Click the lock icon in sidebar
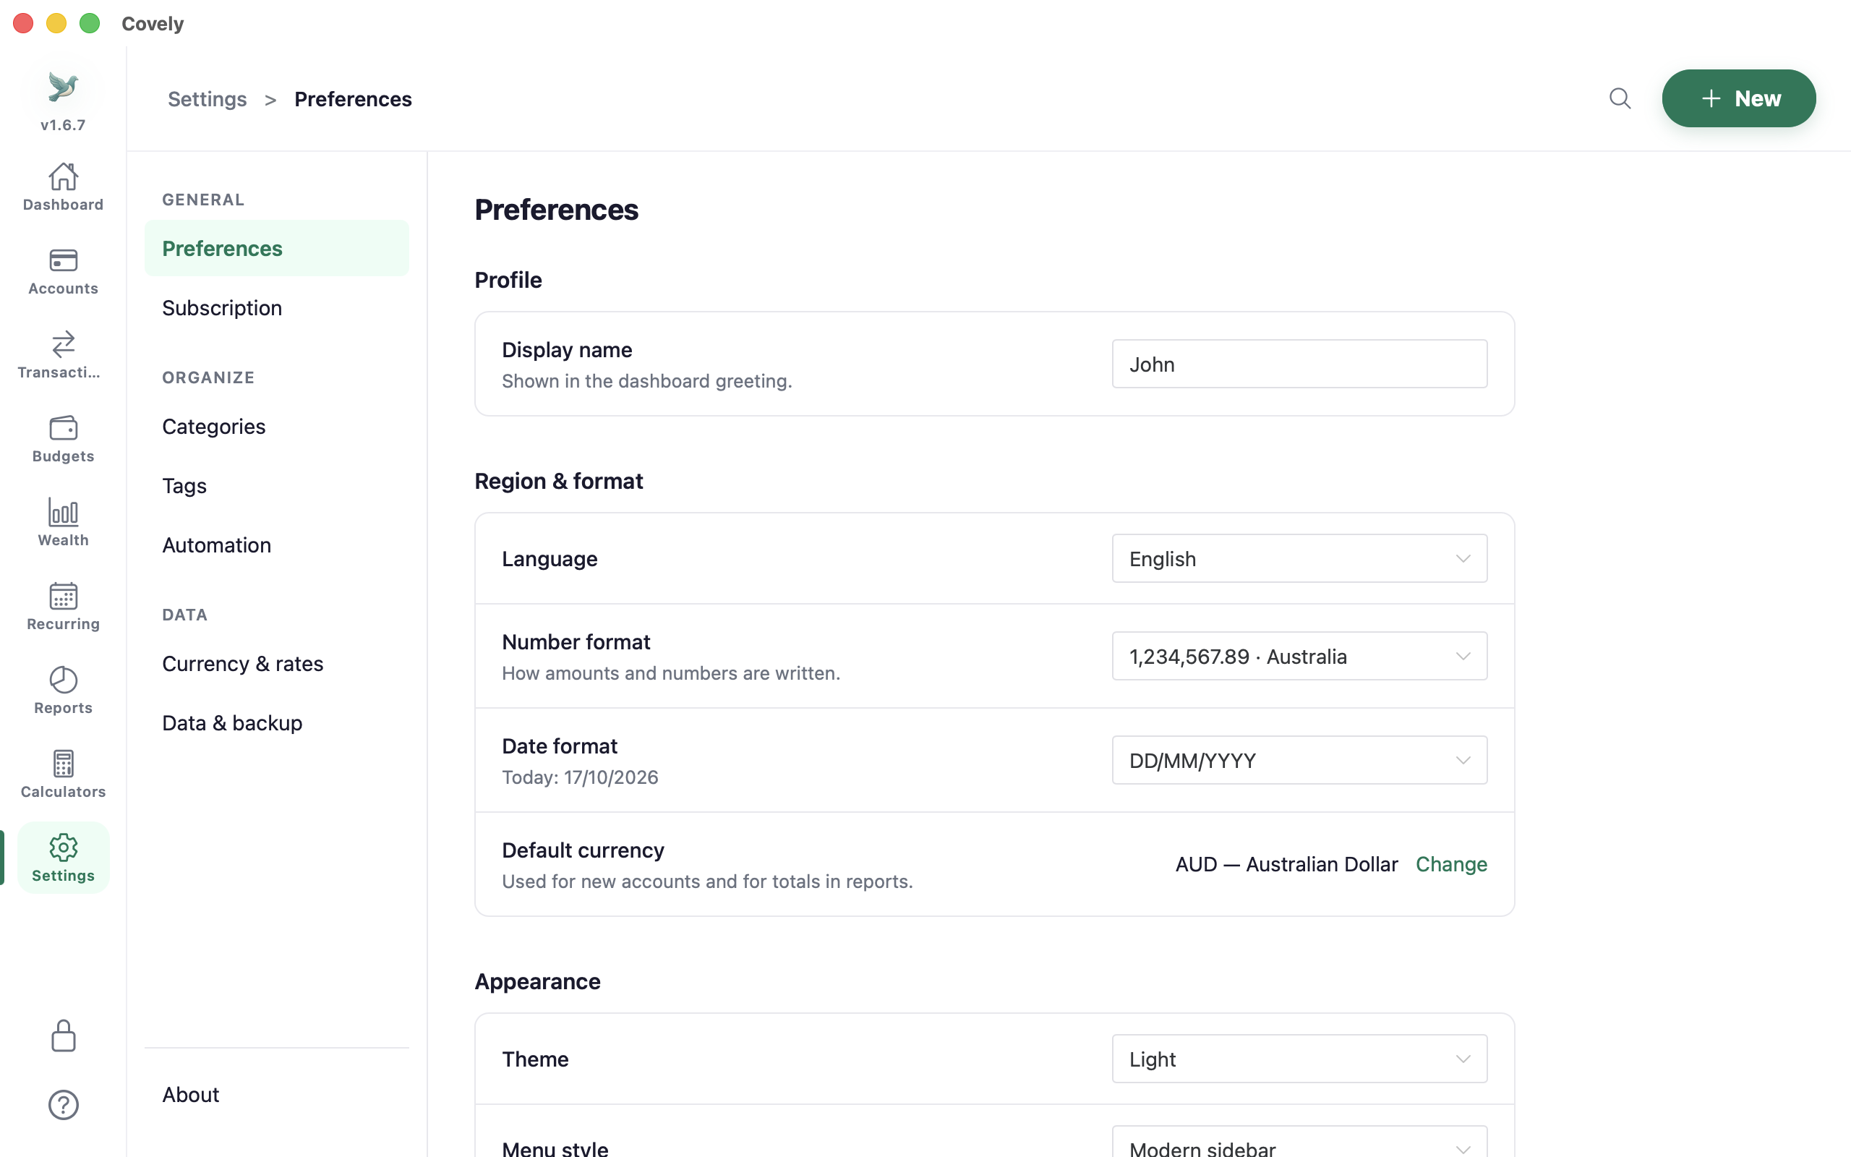This screenshot has width=1851, height=1157. pos(63,1036)
